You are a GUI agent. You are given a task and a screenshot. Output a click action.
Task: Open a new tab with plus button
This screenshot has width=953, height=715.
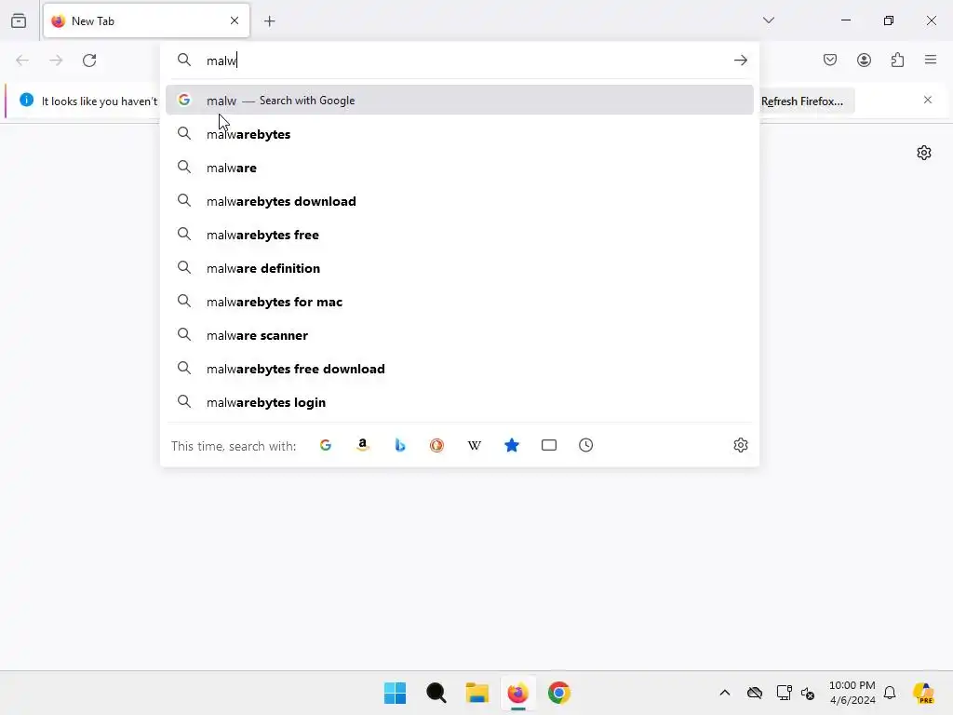(x=270, y=21)
